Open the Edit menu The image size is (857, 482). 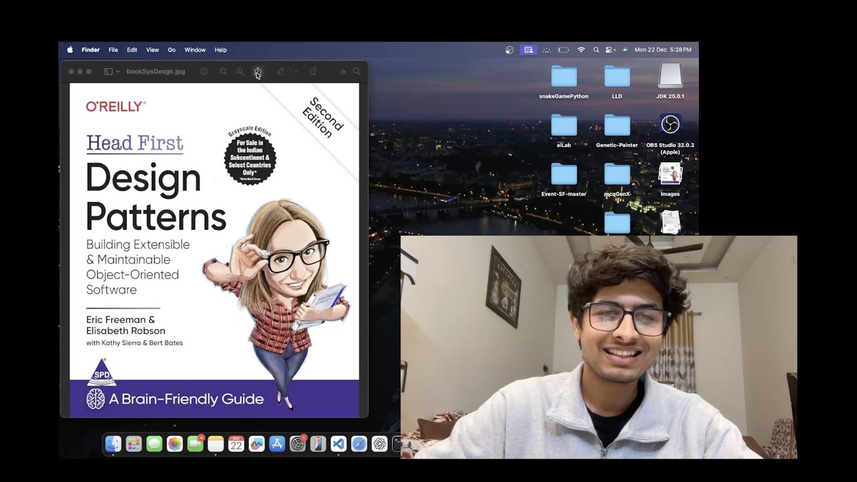tap(132, 50)
